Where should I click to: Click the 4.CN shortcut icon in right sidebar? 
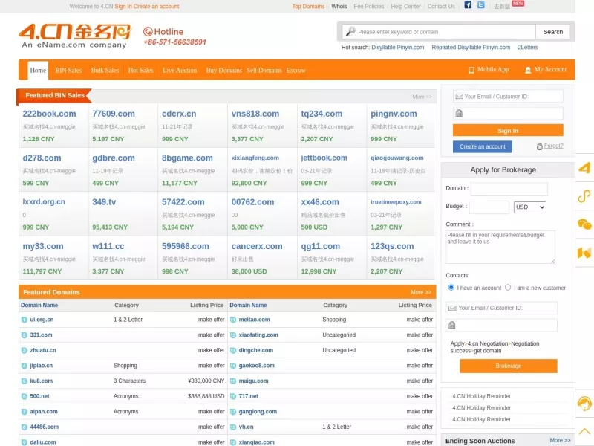(x=584, y=168)
